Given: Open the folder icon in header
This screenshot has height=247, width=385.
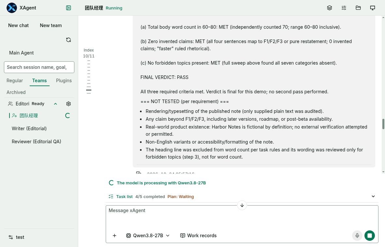Looking at the screenshot, I should tap(358, 8).
